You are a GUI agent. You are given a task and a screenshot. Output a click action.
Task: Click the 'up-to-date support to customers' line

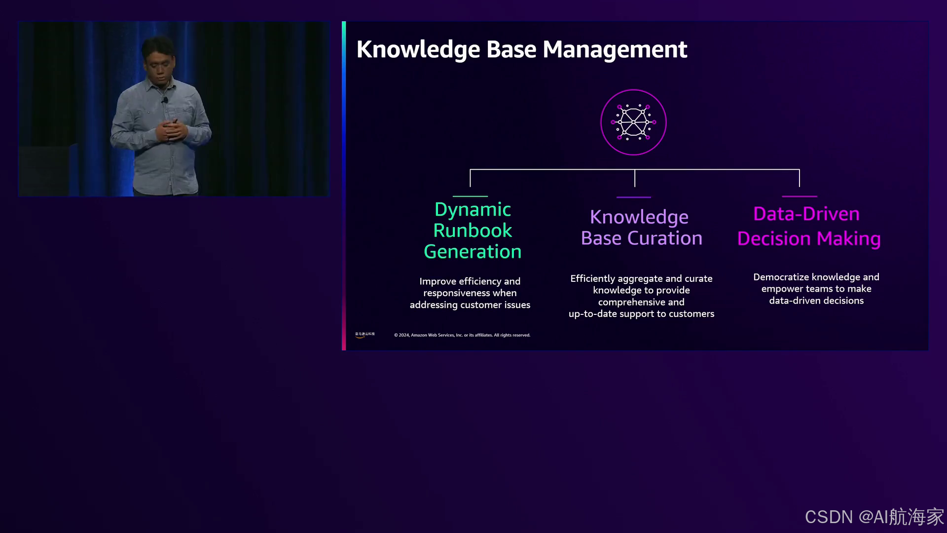(641, 314)
